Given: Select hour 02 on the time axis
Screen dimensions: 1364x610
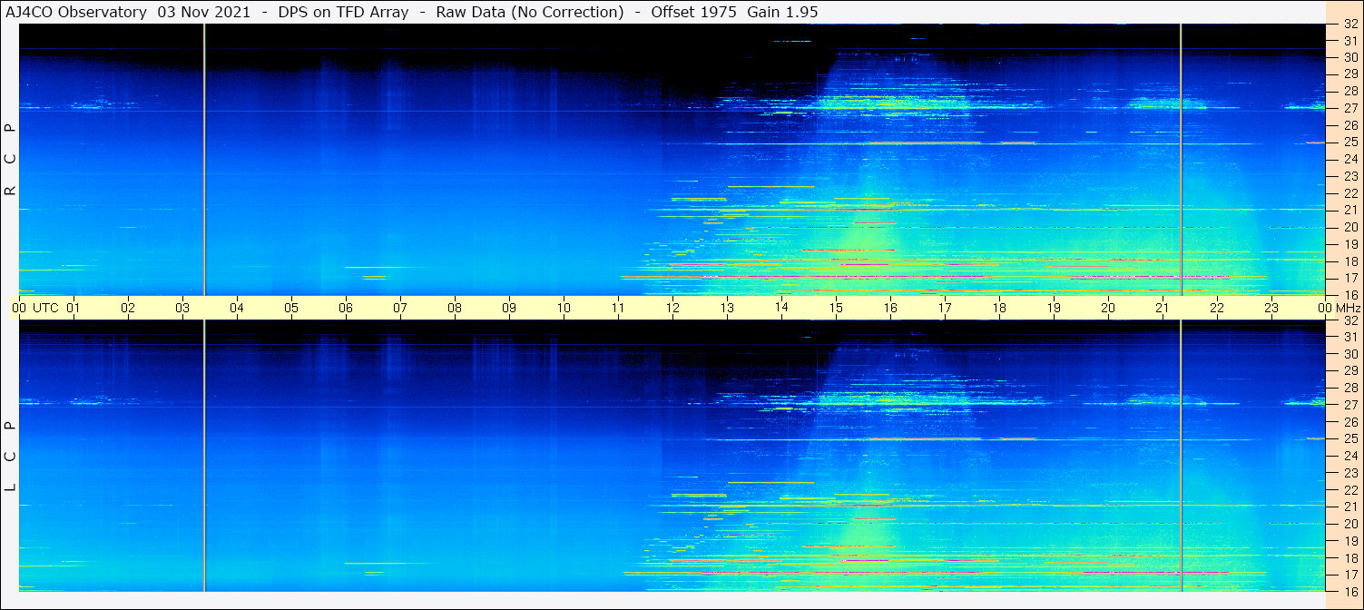Looking at the screenshot, I should 128,308.
